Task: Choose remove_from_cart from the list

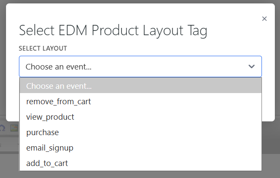Action: [58, 102]
